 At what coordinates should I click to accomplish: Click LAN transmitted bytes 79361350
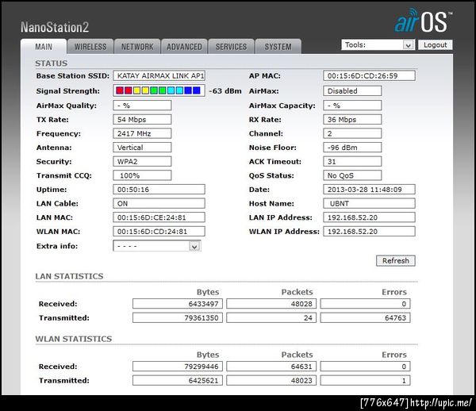tap(178, 318)
